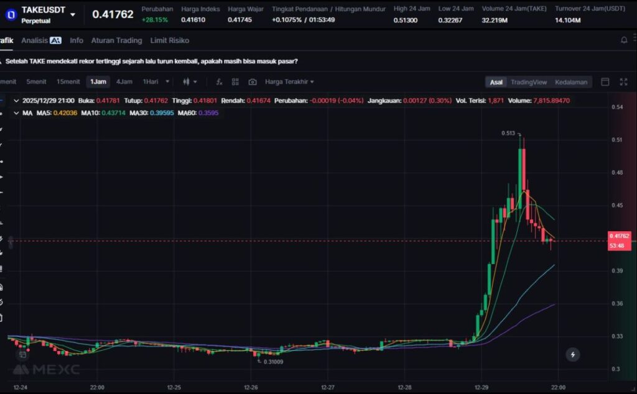Switch chart source to TradingView
Screen dimensions: 637x394
[x=528, y=82]
